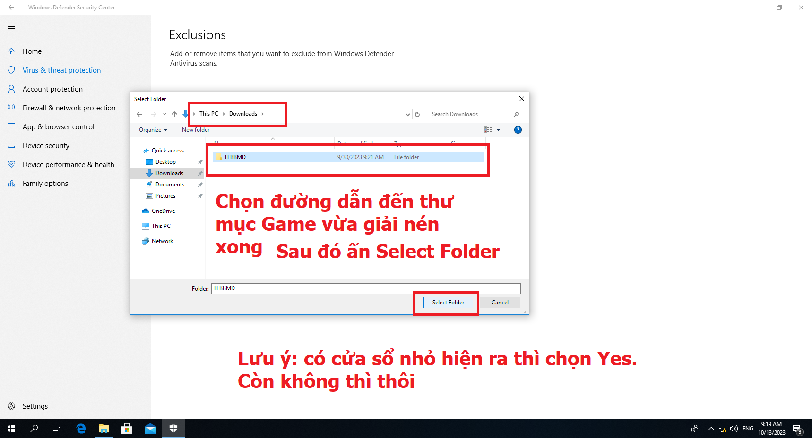Click the Home house icon
The height and width of the screenshot is (438, 812).
[11, 51]
